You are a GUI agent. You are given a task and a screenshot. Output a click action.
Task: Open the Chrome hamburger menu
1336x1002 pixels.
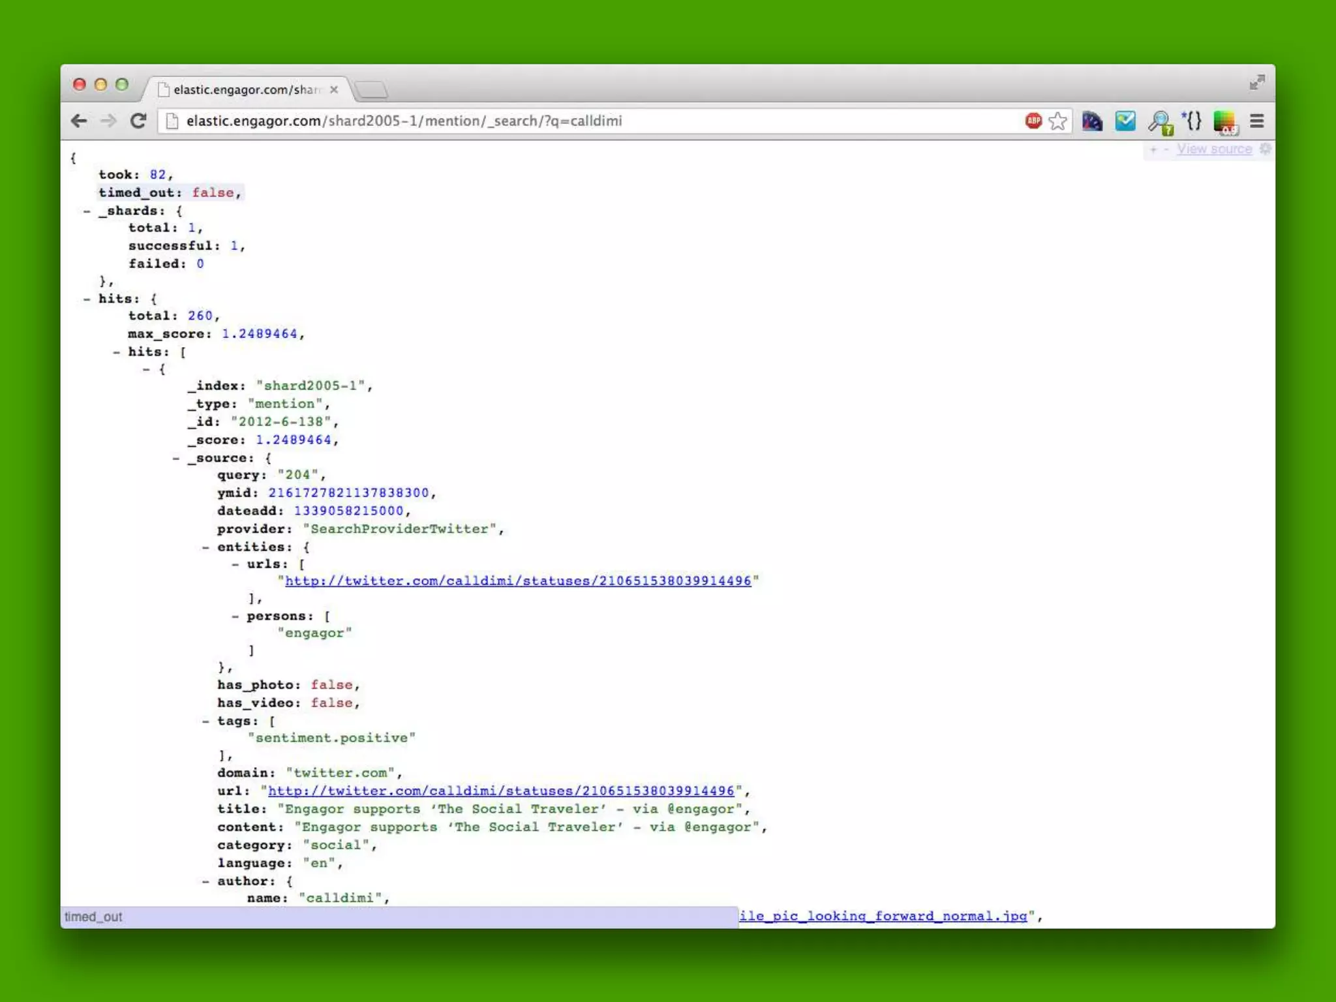[x=1257, y=121]
